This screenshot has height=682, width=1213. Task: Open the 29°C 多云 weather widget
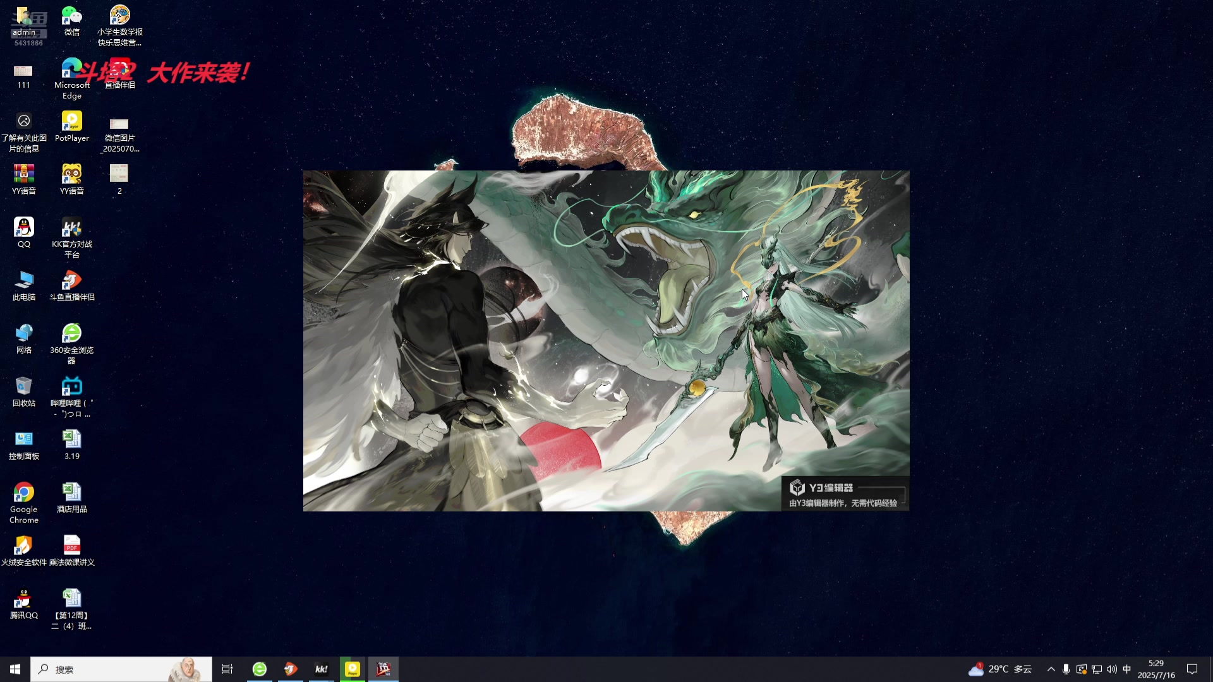[x=1000, y=669]
